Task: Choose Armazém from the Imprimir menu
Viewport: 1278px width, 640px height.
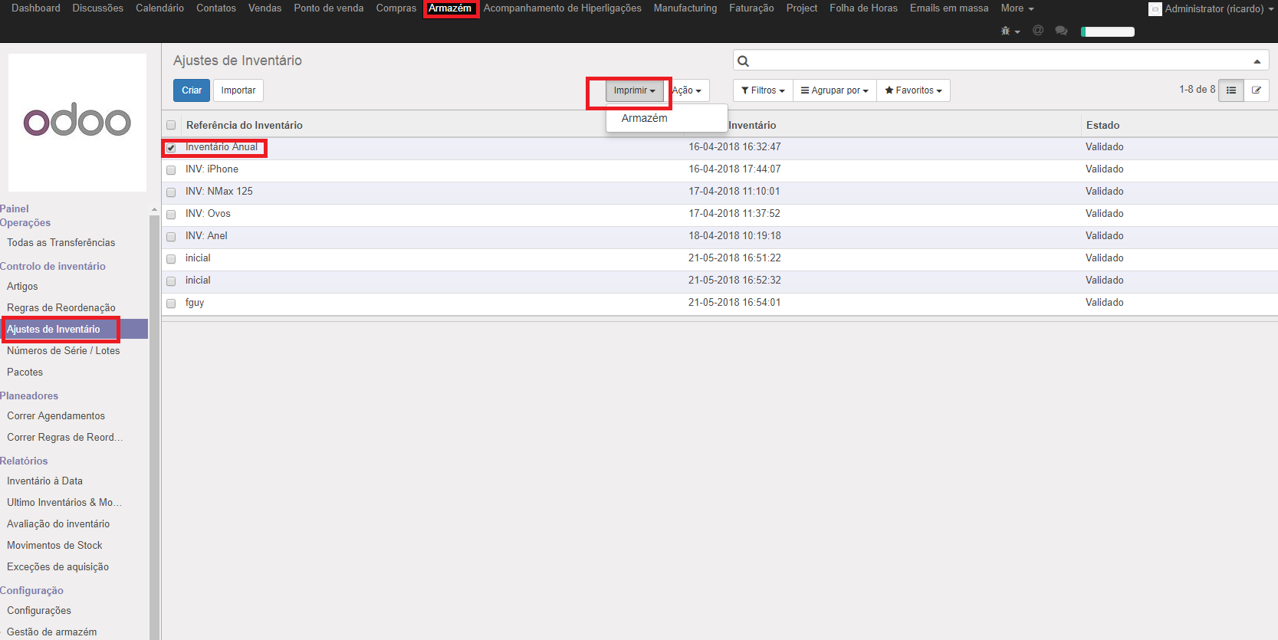Action: pos(644,118)
